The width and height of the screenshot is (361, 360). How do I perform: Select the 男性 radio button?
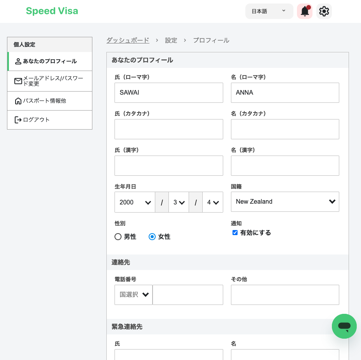click(118, 237)
